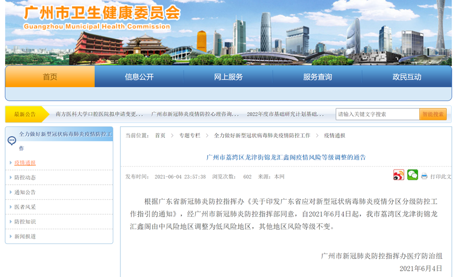The image size is (459, 277).
Task: Click the date 2021年6月4日 at article bottom
Action: click(x=421, y=268)
